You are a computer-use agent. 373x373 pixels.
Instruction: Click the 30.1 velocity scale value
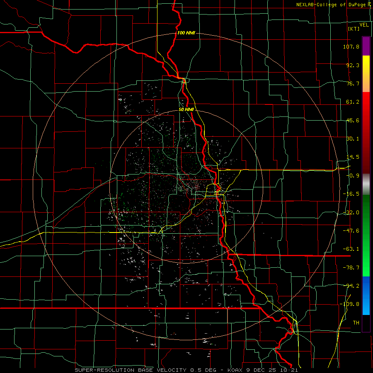[x=353, y=139]
